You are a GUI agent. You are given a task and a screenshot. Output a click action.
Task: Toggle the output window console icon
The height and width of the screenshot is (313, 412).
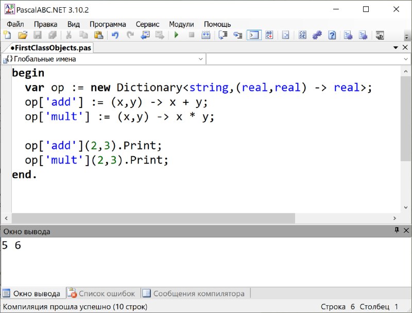[254, 35]
